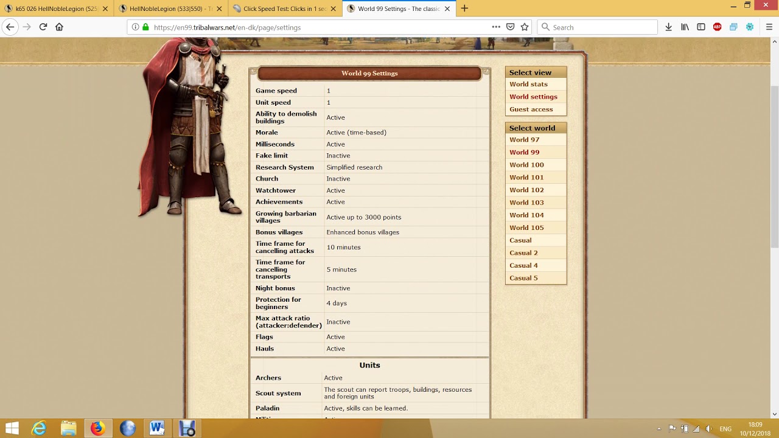Switch to the k65 026 HellNobleLegion tab
Screen dimensions: 779x438
point(57,9)
